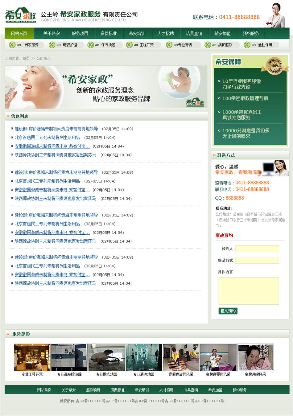Click the 居家服务 Xi an category icon
This screenshot has width=293, height=416.
pyautogui.click(x=12, y=45)
